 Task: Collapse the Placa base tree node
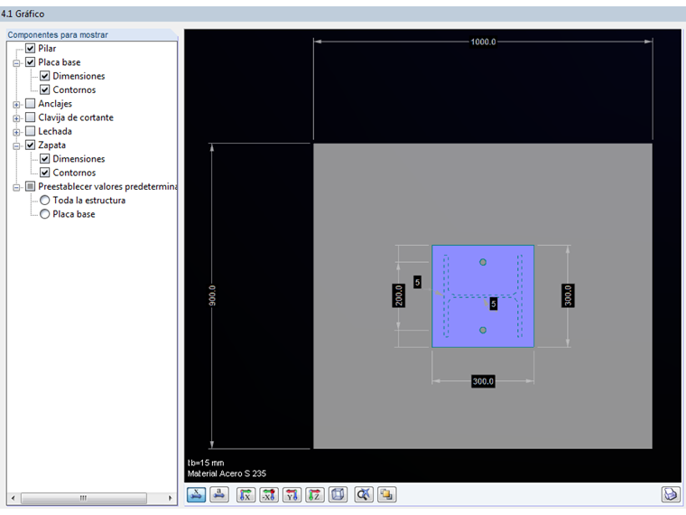tap(16, 63)
